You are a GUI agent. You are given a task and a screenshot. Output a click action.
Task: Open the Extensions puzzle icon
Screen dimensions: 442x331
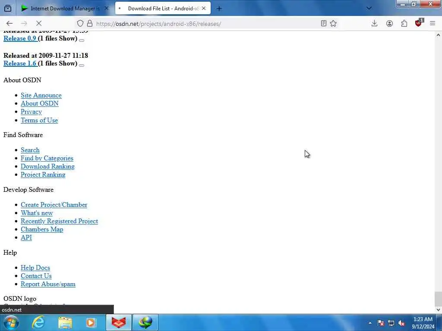(404, 23)
